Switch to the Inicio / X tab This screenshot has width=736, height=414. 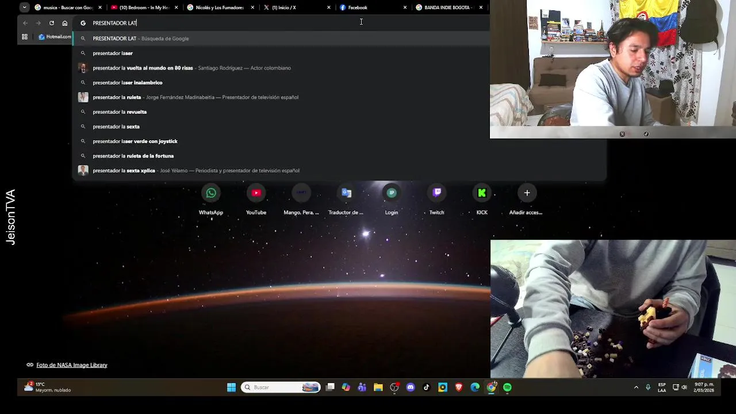(x=296, y=7)
